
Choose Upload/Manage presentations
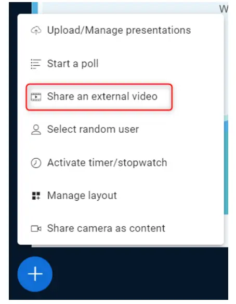pos(119,30)
